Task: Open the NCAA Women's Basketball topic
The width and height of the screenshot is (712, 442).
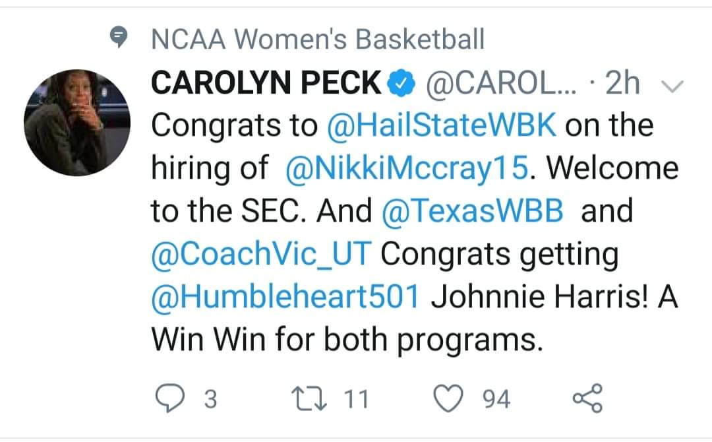Action: [318, 40]
